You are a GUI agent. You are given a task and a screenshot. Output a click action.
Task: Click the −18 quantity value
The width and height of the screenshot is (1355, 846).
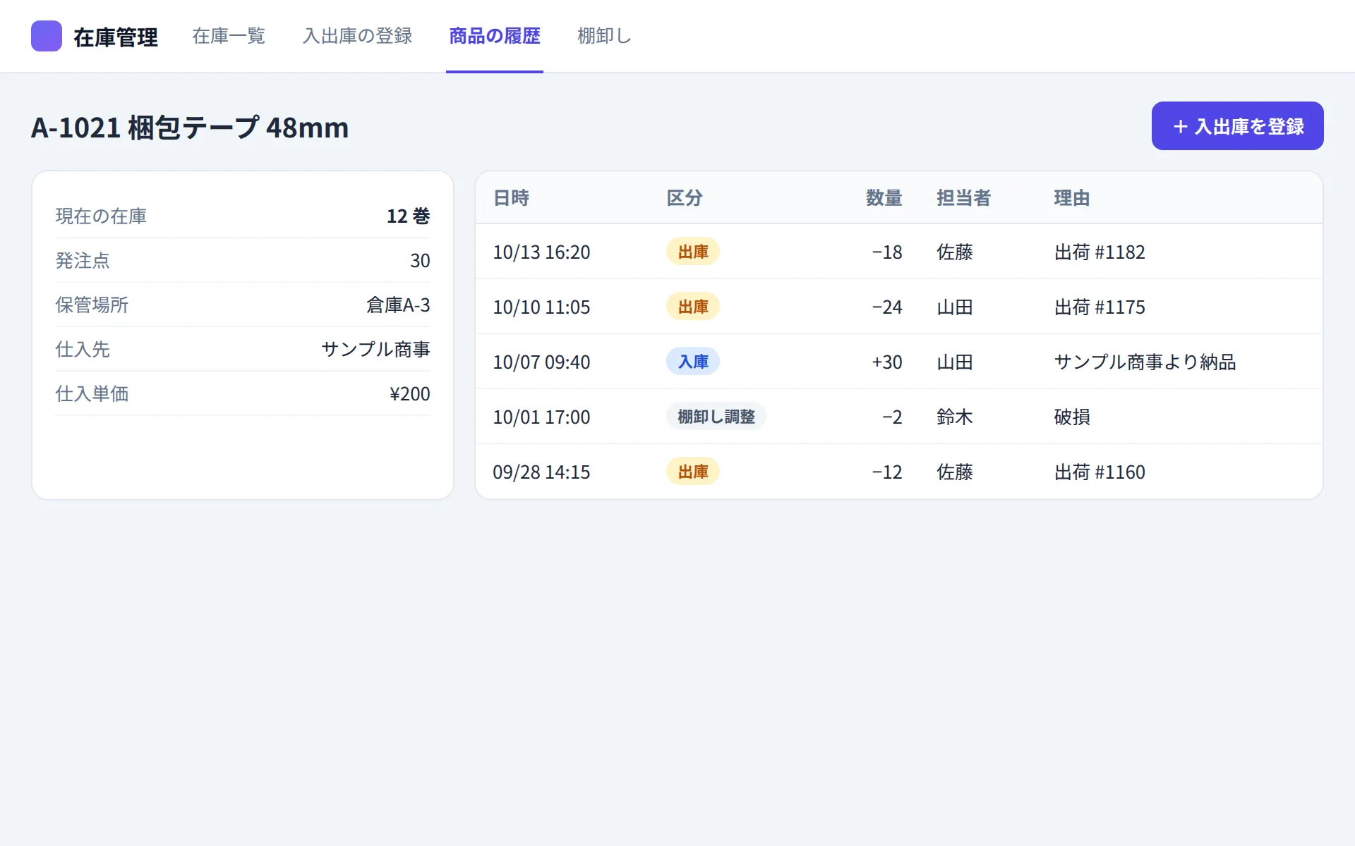(x=887, y=252)
